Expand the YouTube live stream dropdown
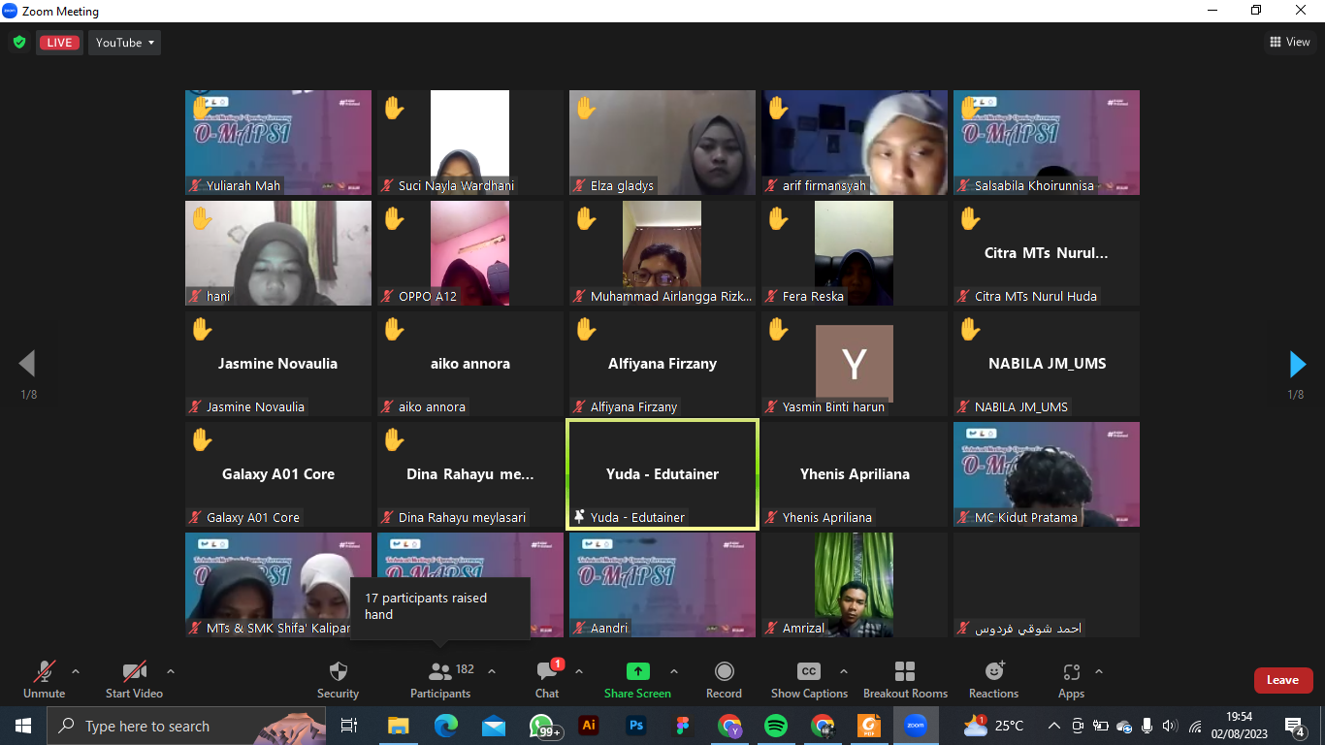This screenshot has height=745, width=1325. coord(124,43)
